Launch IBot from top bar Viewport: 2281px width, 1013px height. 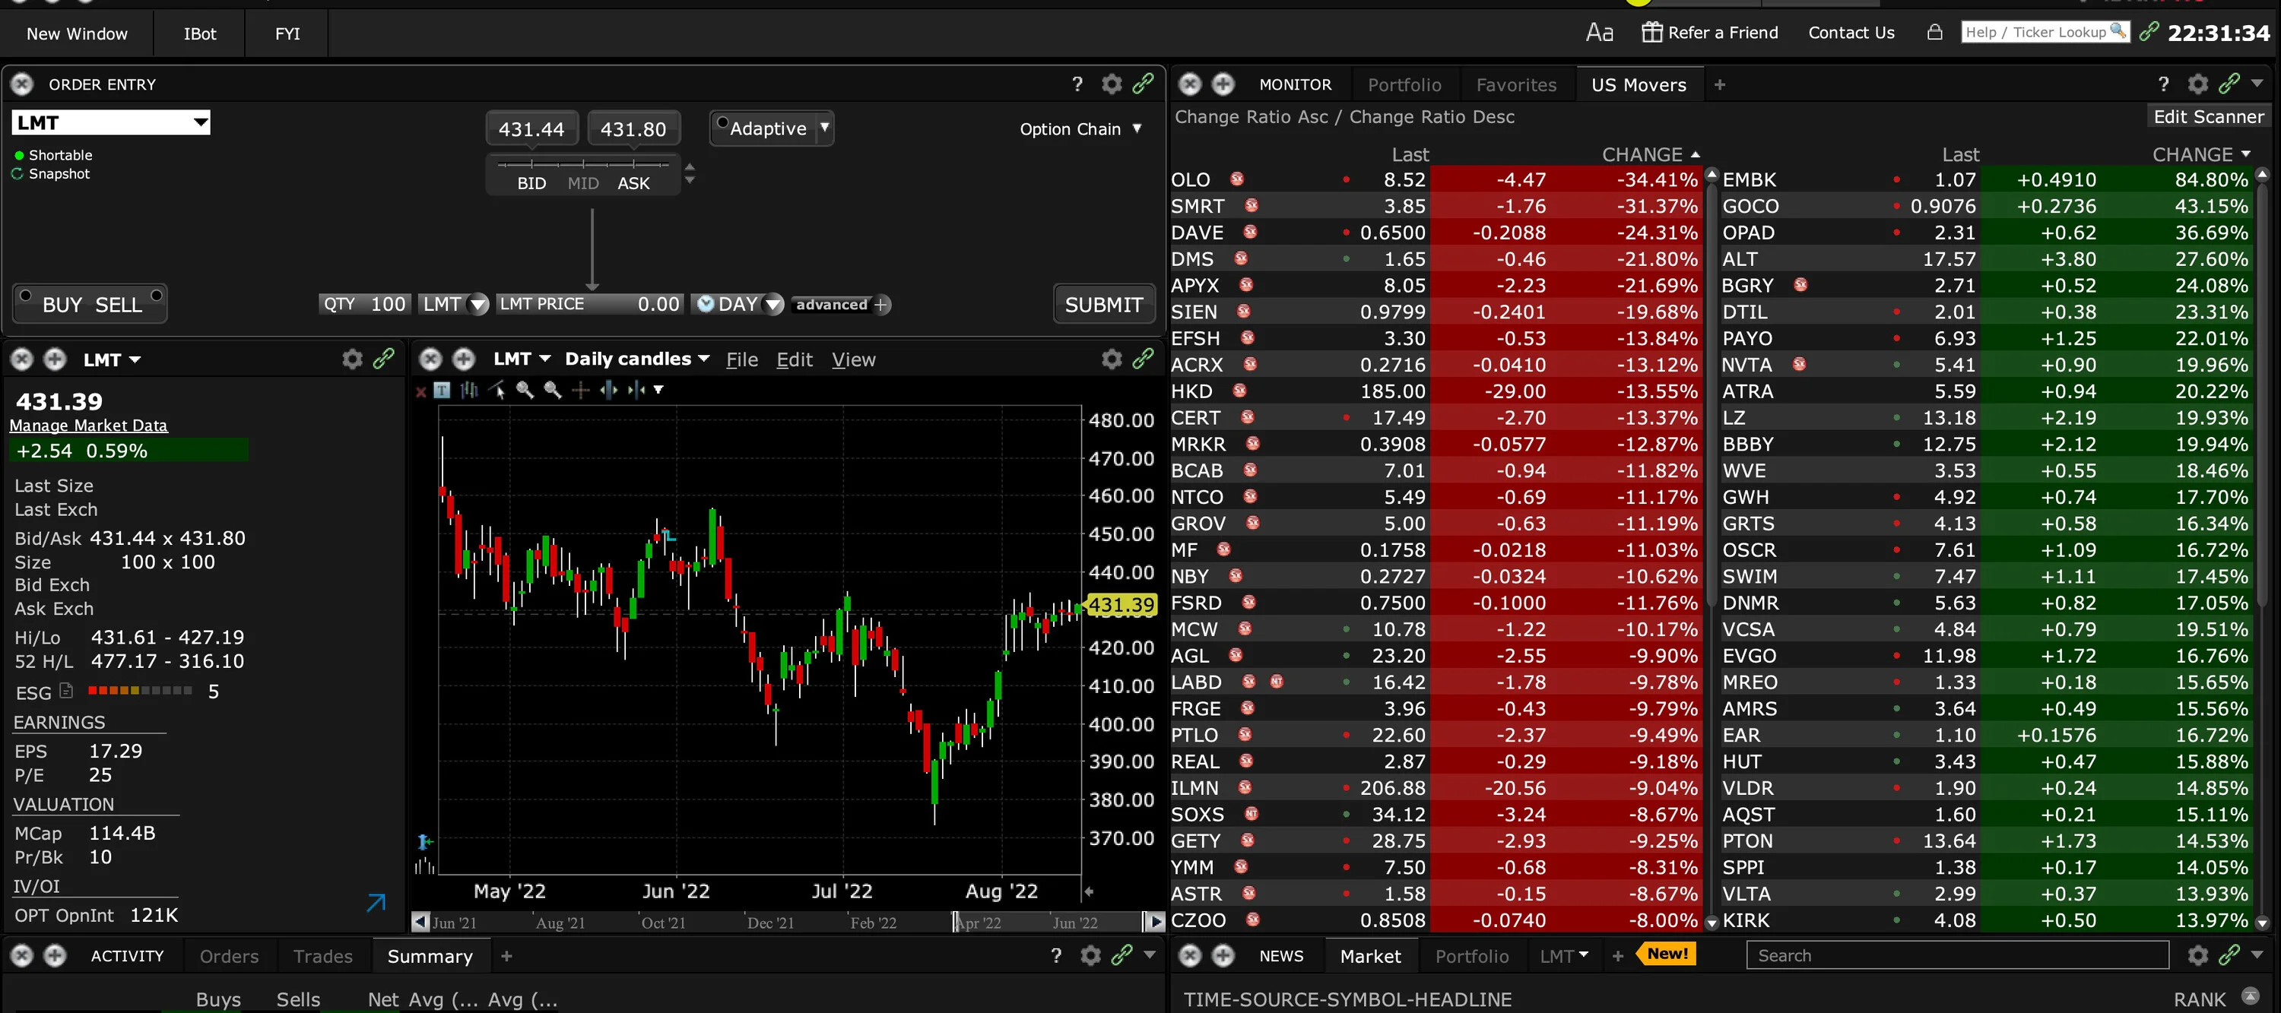[199, 33]
